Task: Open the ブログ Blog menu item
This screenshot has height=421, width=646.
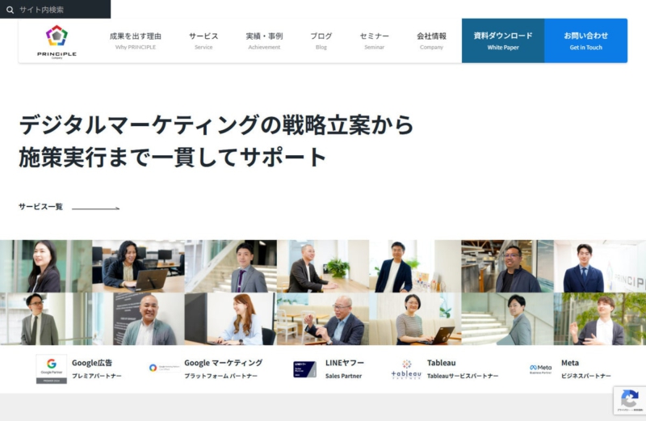Action: [x=321, y=41]
